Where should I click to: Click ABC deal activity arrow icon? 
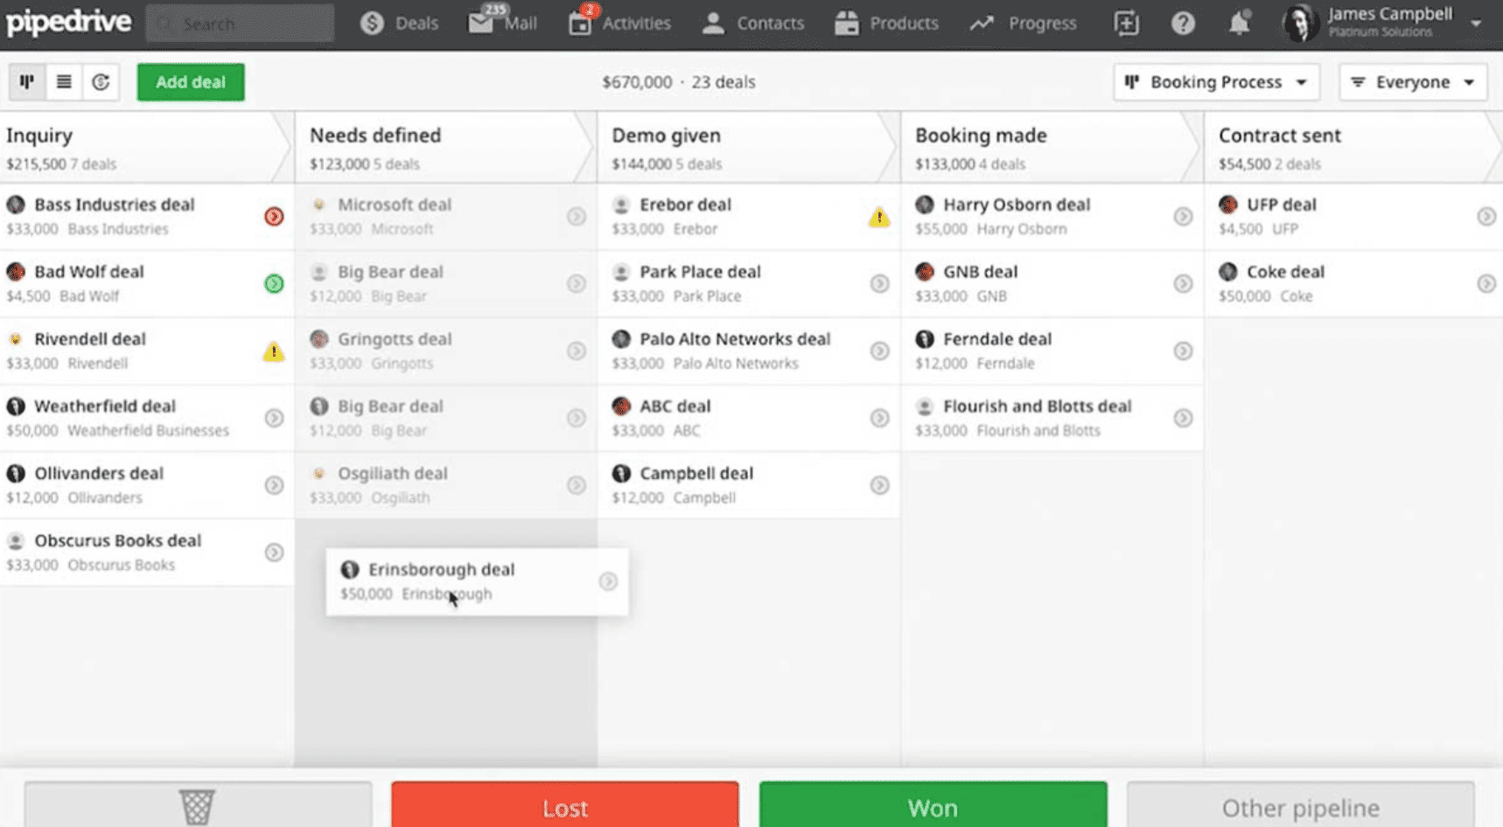[x=879, y=418]
